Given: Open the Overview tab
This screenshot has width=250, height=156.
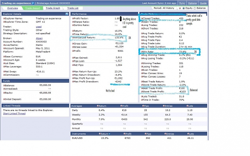Looking at the screenshot, I should pos(12,8).
